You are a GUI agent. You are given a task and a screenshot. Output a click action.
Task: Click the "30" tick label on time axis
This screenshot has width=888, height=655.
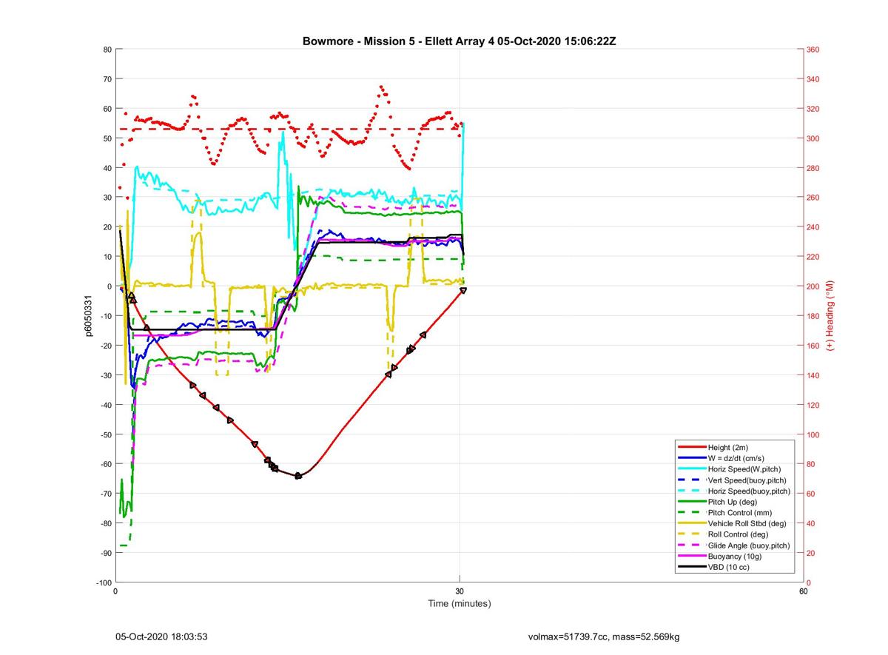[x=460, y=592]
